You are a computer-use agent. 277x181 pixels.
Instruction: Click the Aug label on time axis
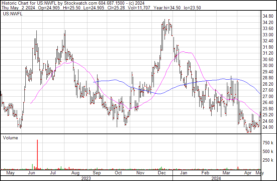75,173
